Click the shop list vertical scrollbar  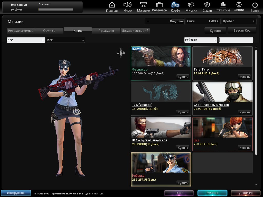click(256, 102)
